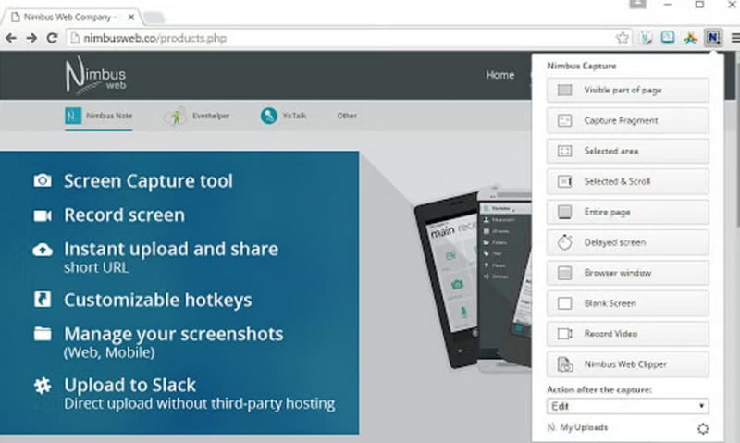Open the Nimbus settings gear icon

pos(703,429)
